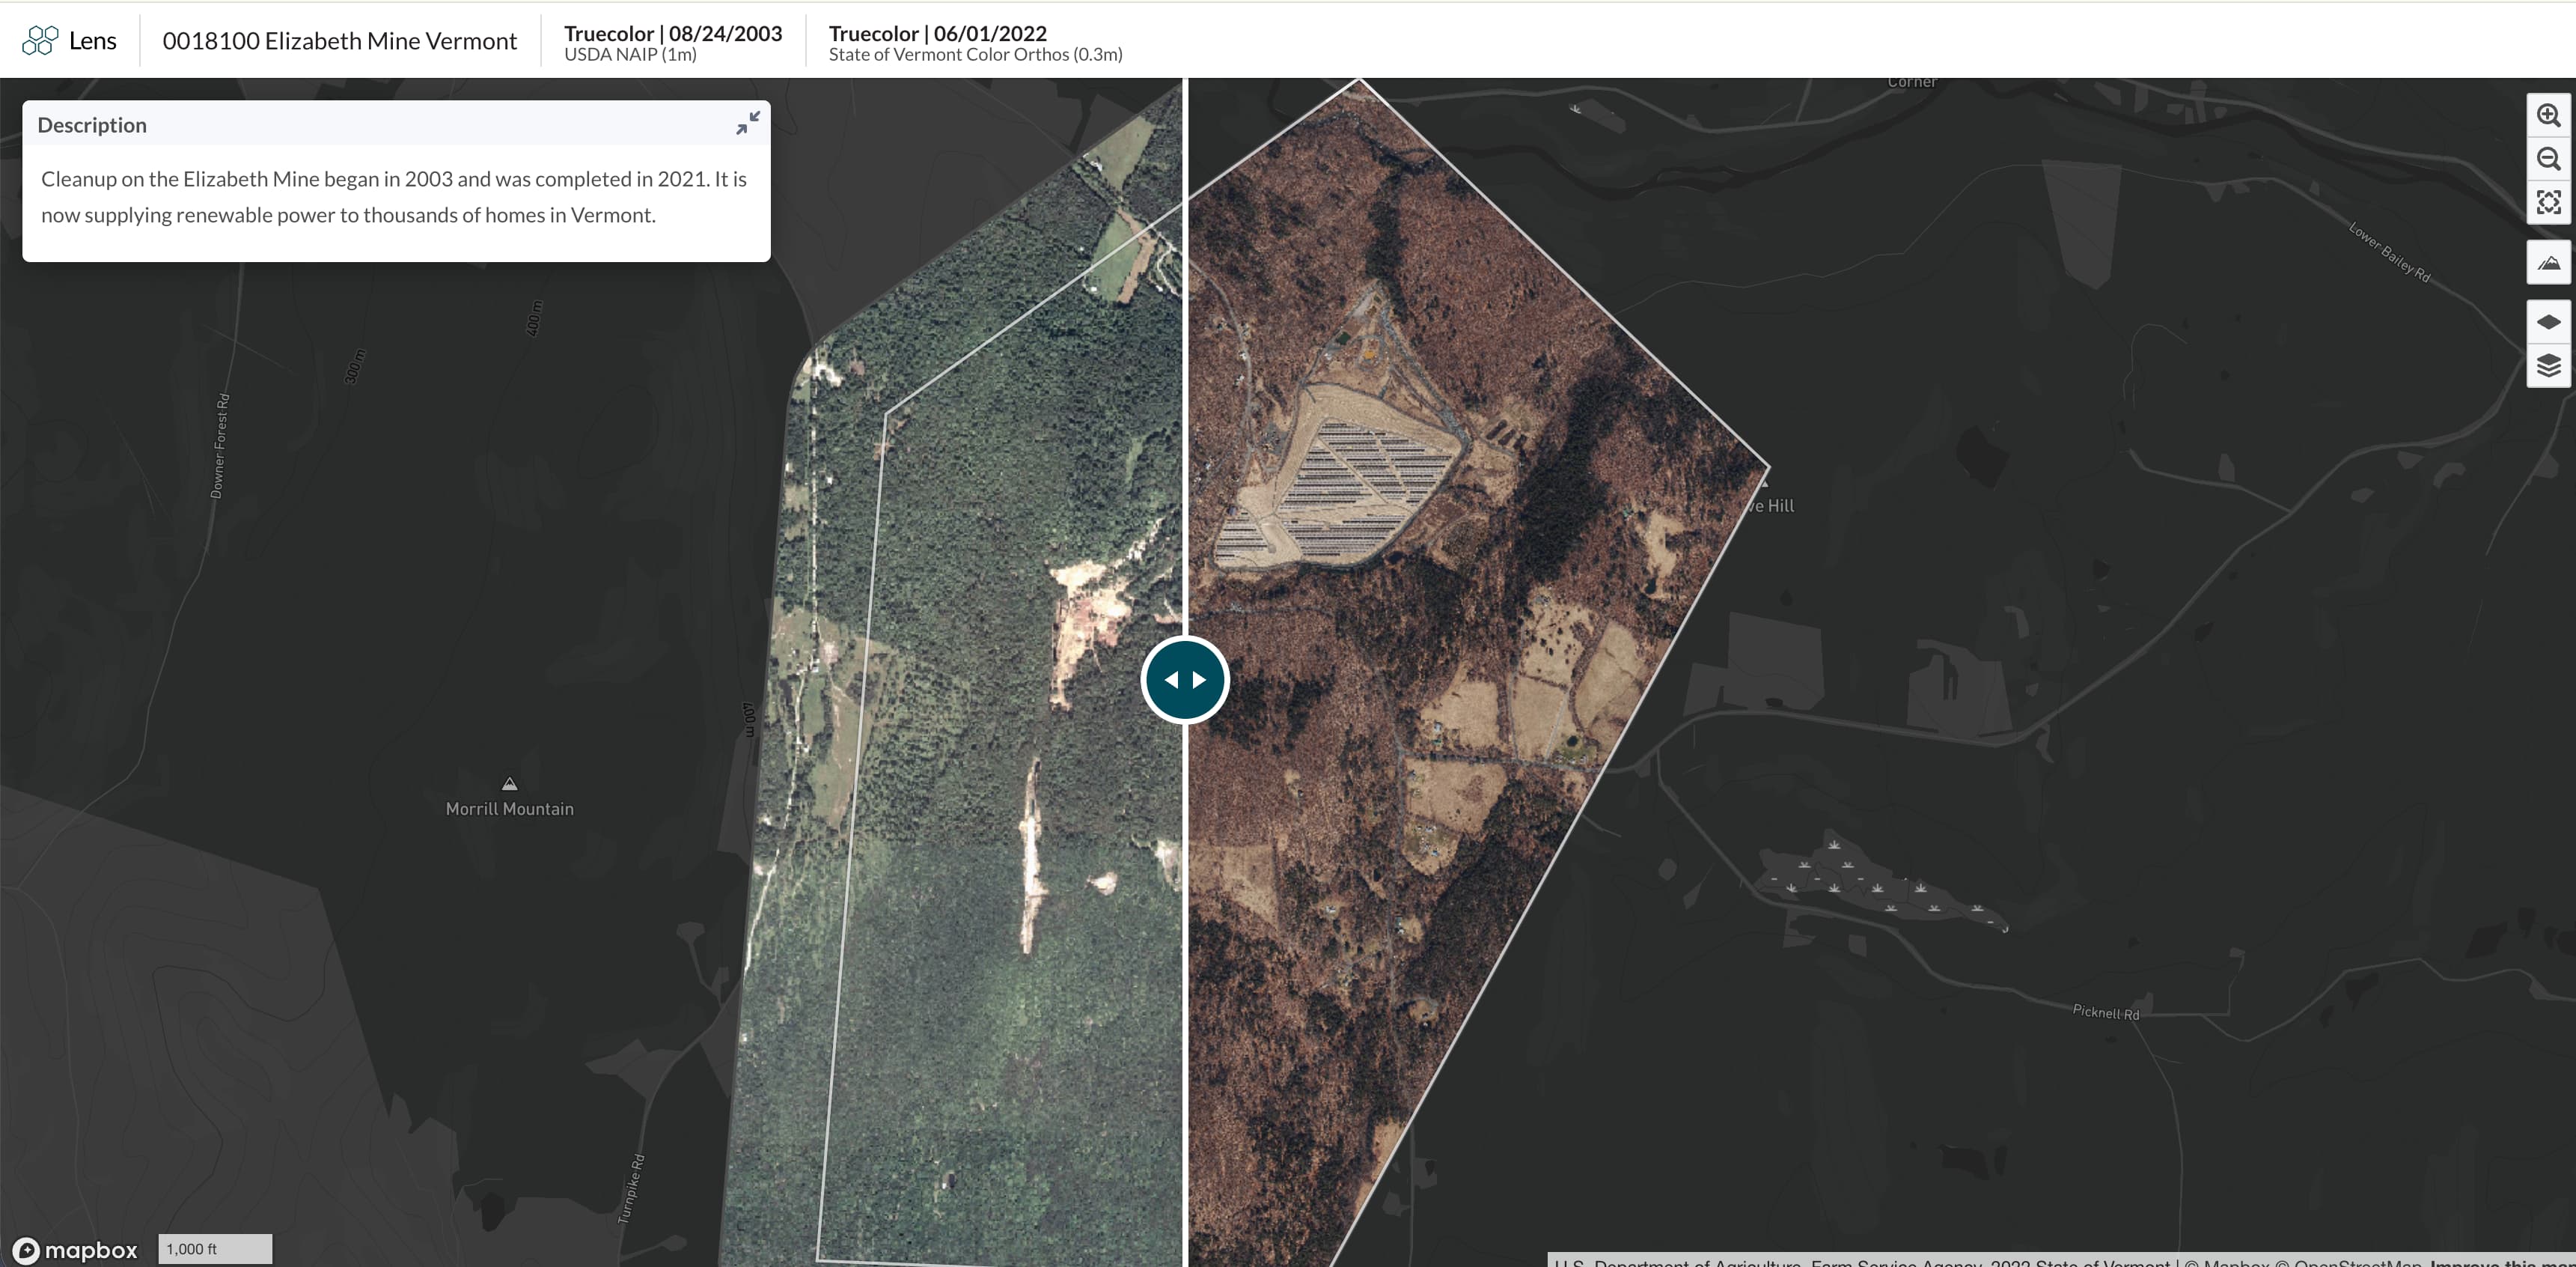Image resolution: width=2576 pixels, height=1267 pixels.
Task: Click the 0018100 Elizabeth Mine Vermont title
Action: tap(339, 40)
